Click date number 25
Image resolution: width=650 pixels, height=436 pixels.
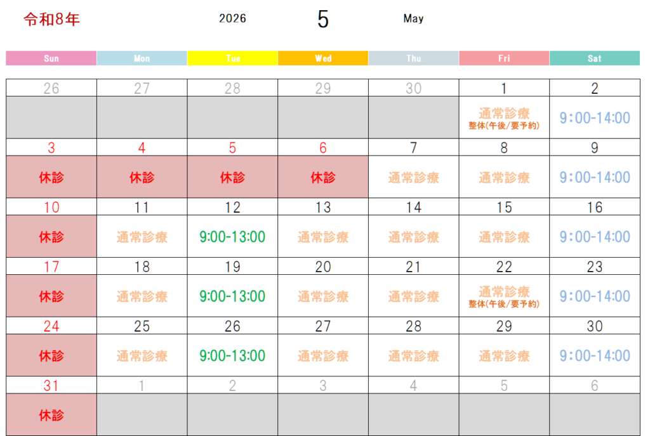pos(142,326)
